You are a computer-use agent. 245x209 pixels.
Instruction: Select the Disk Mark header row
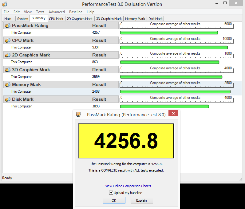pyautogui.click(x=61, y=99)
